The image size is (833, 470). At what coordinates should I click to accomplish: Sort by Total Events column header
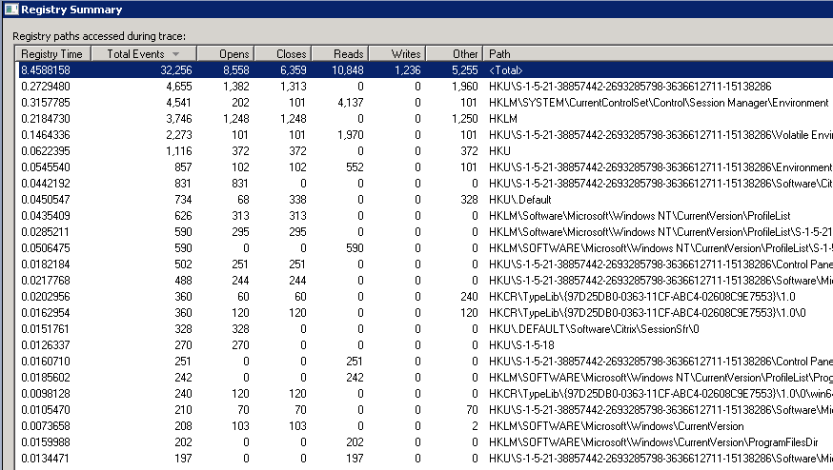(135, 54)
